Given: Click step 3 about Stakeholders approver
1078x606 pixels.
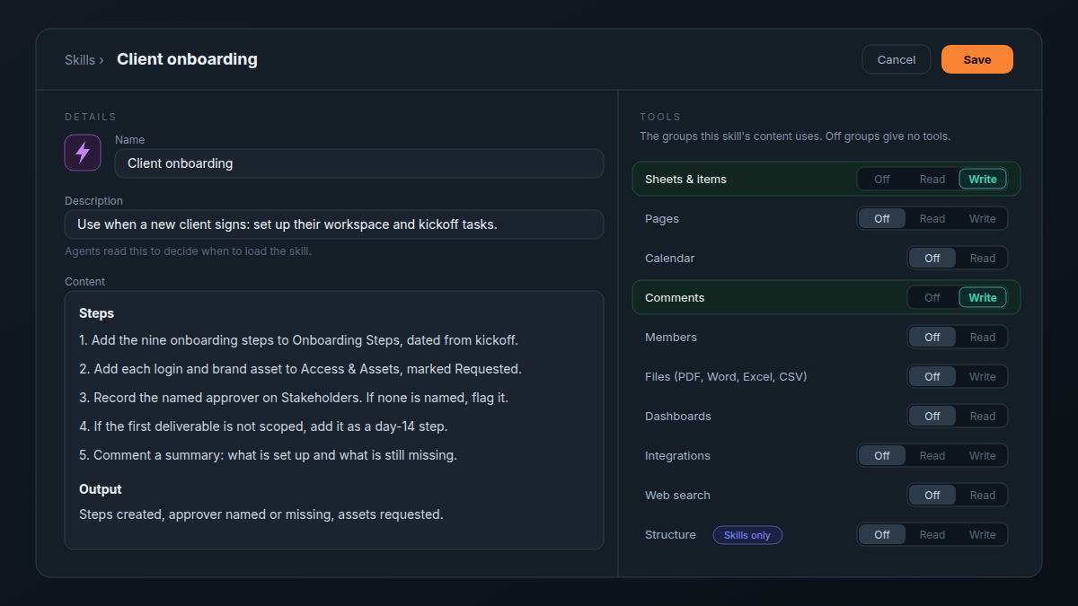Looking at the screenshot, I should (x=295, y=398).
